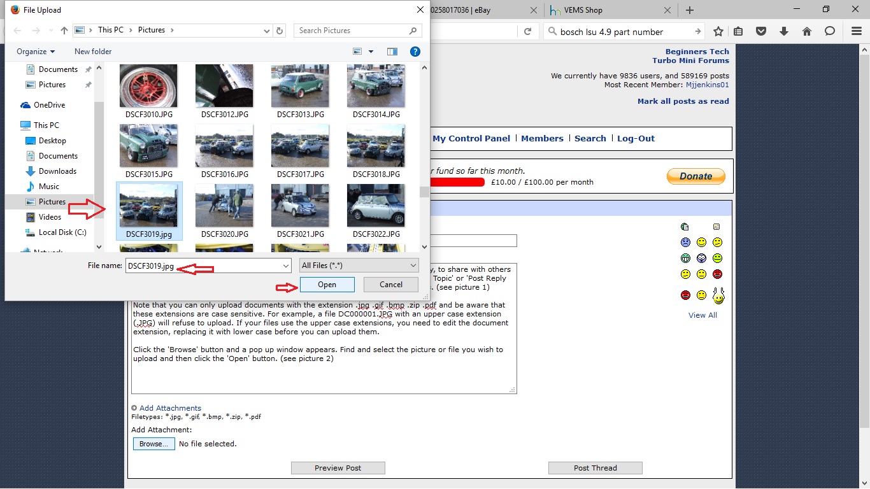Switch to the eBay tab

pos(483,10)
